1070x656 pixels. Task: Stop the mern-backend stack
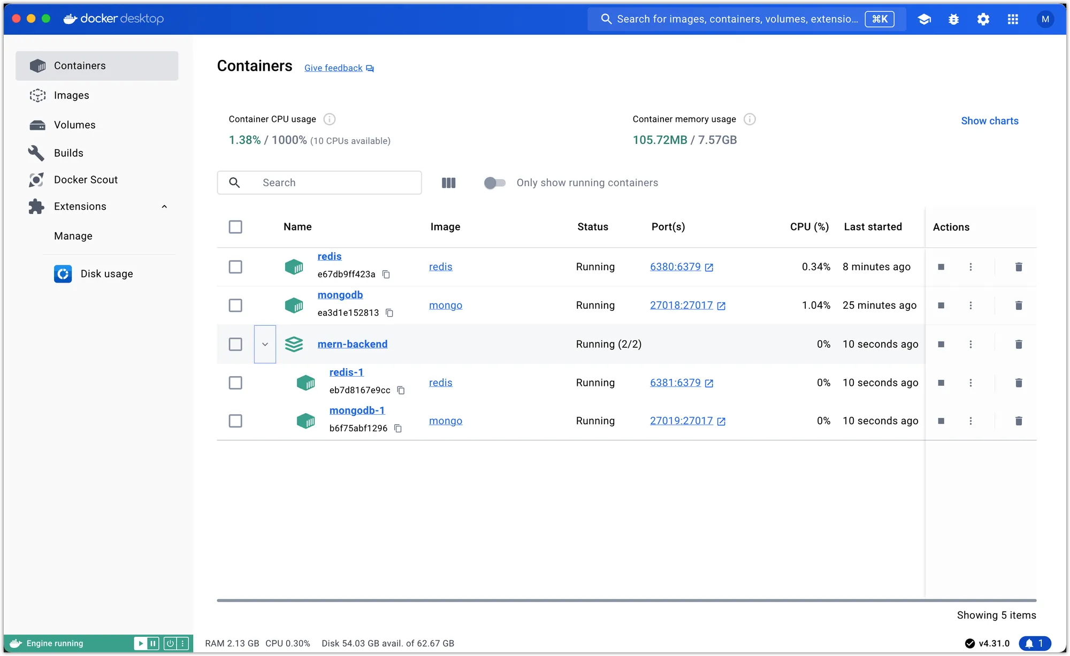point(941,345)
